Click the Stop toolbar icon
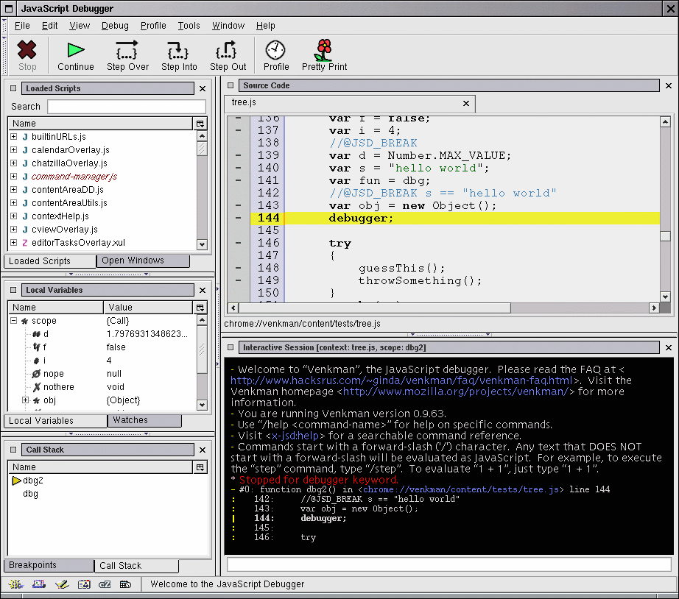The height and width of the screenshot is (599, 679). (x=27, y=50)
